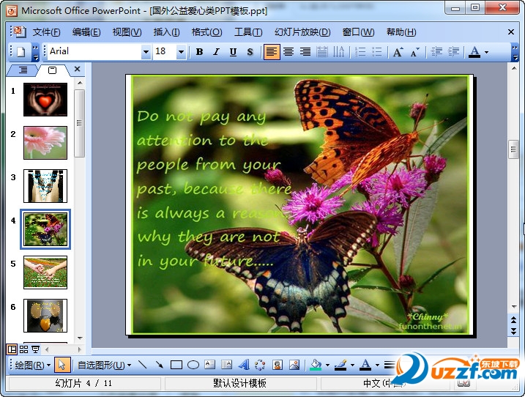Insert WordArt
The height and width of the screenshot is (397, 525).
244,366
